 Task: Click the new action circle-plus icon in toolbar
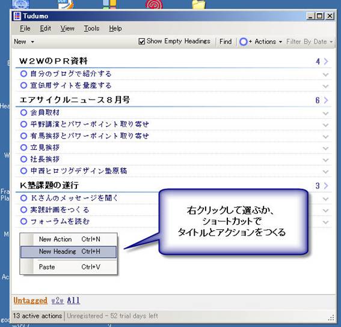(x=245, y=41)
